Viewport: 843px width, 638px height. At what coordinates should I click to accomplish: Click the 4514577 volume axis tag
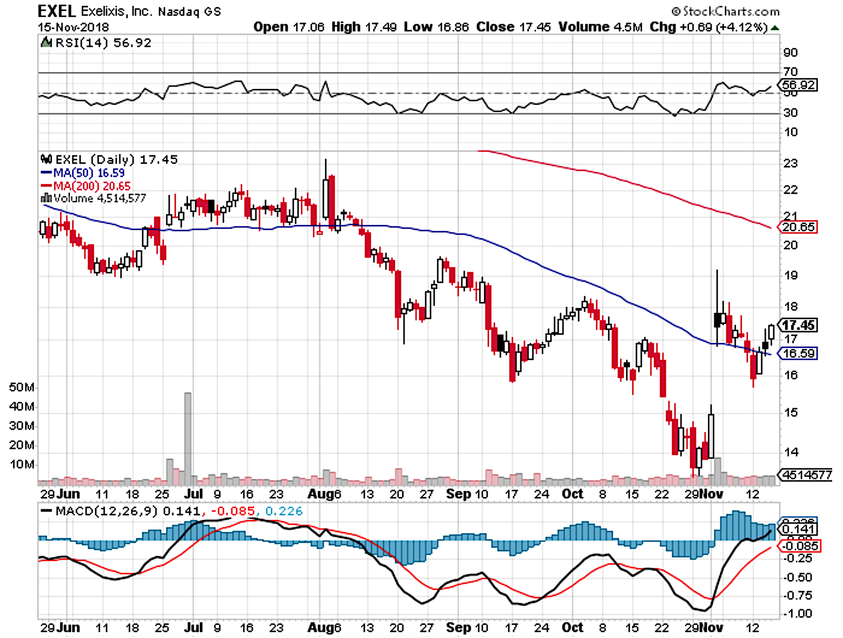point(807,475)
